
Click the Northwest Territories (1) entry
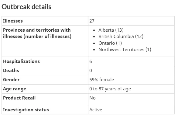pyautogui.click(x=125, y=50)
